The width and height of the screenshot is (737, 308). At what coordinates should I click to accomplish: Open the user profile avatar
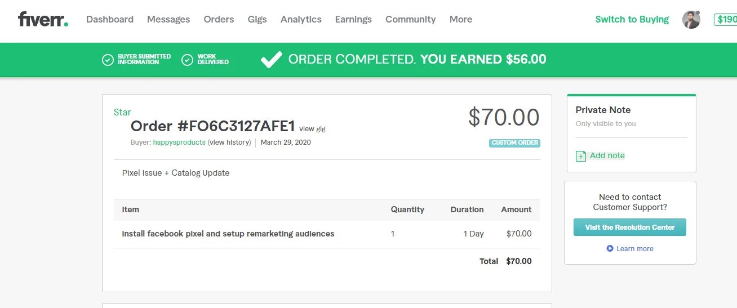[691, 20]
